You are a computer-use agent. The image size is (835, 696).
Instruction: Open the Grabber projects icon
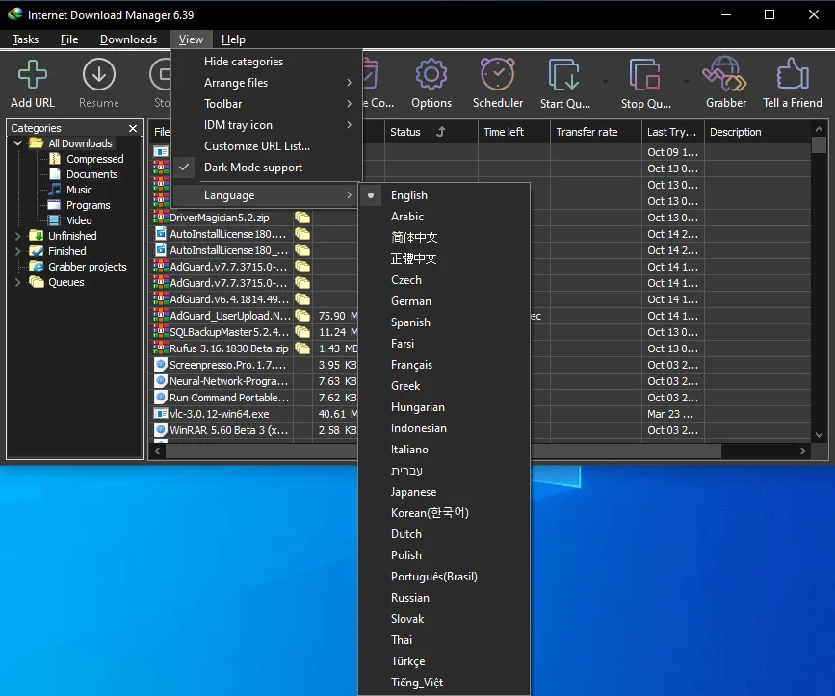[x=37, y=267]
